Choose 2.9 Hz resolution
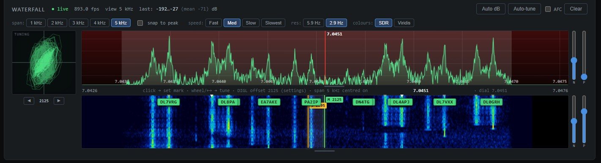This screenshot has width=601, height=163. coord(336,23)
